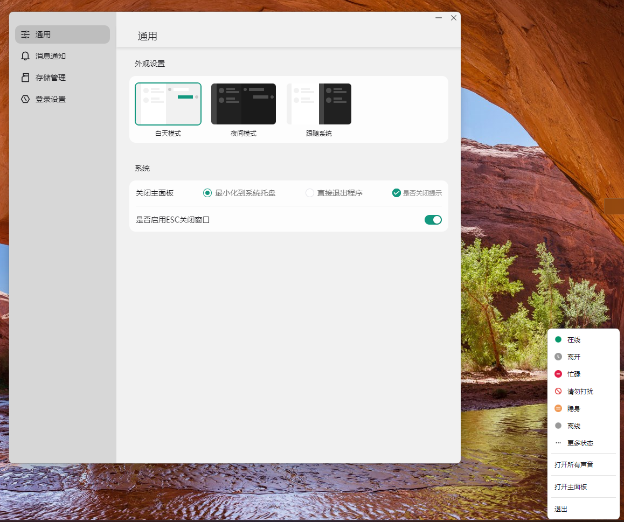Image resolution: width=624 pixels, height=522 pixels.
Task: Minimize the settings window
Action: click(439, 18)
